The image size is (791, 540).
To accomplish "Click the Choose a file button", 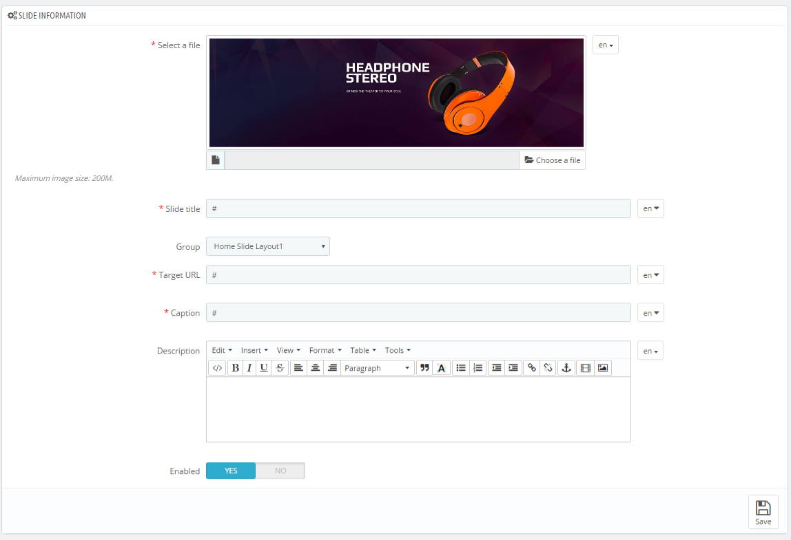I will pyautogui.click(x=553, y=160).
